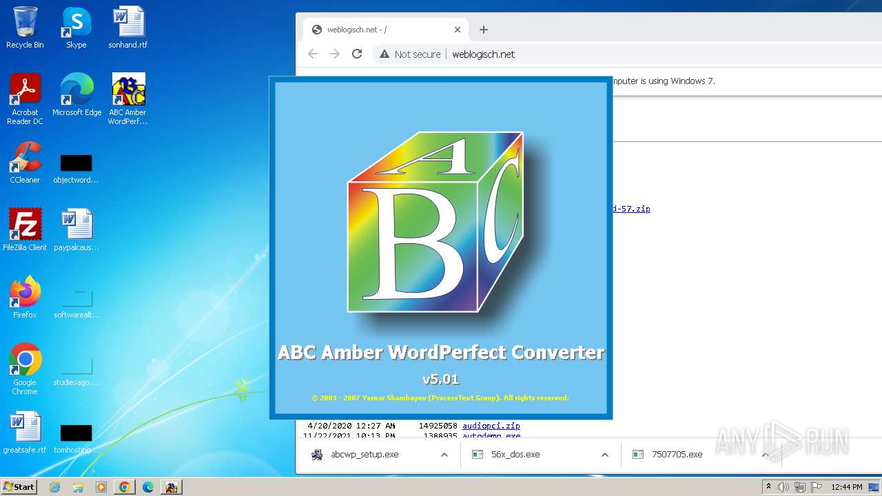Image resolution: width=882 pixels, height=496 pixels.
Task: Open the abcwp_setup.exe download
Action: point(365,455)
